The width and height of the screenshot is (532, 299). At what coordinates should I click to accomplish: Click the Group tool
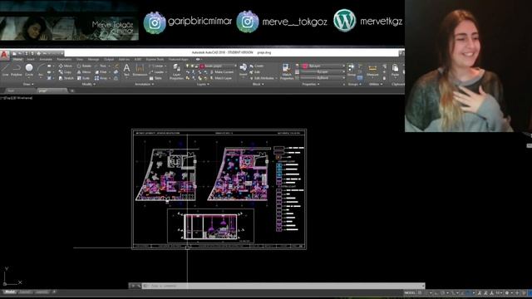(x=351, y=70)
